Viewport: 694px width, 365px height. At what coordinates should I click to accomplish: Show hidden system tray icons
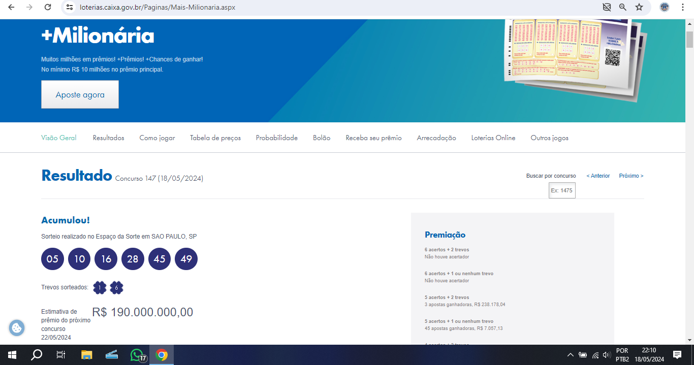[x=571, y=355]
